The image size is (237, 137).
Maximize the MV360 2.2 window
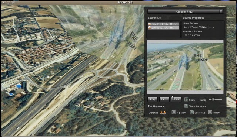click(13, 3)
